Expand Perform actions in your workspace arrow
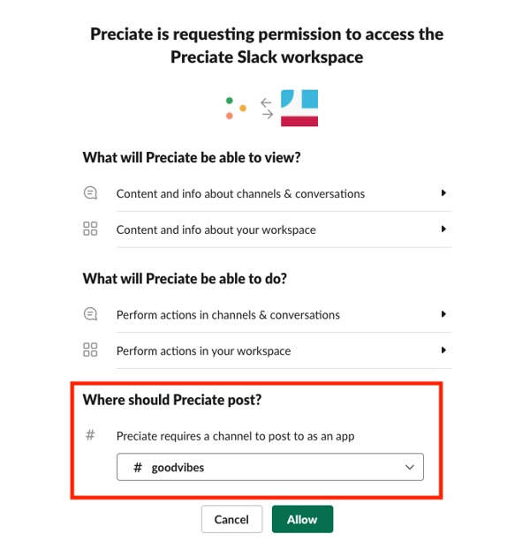Viewport: 530px width, 549px height. click(x=443, y=350)
